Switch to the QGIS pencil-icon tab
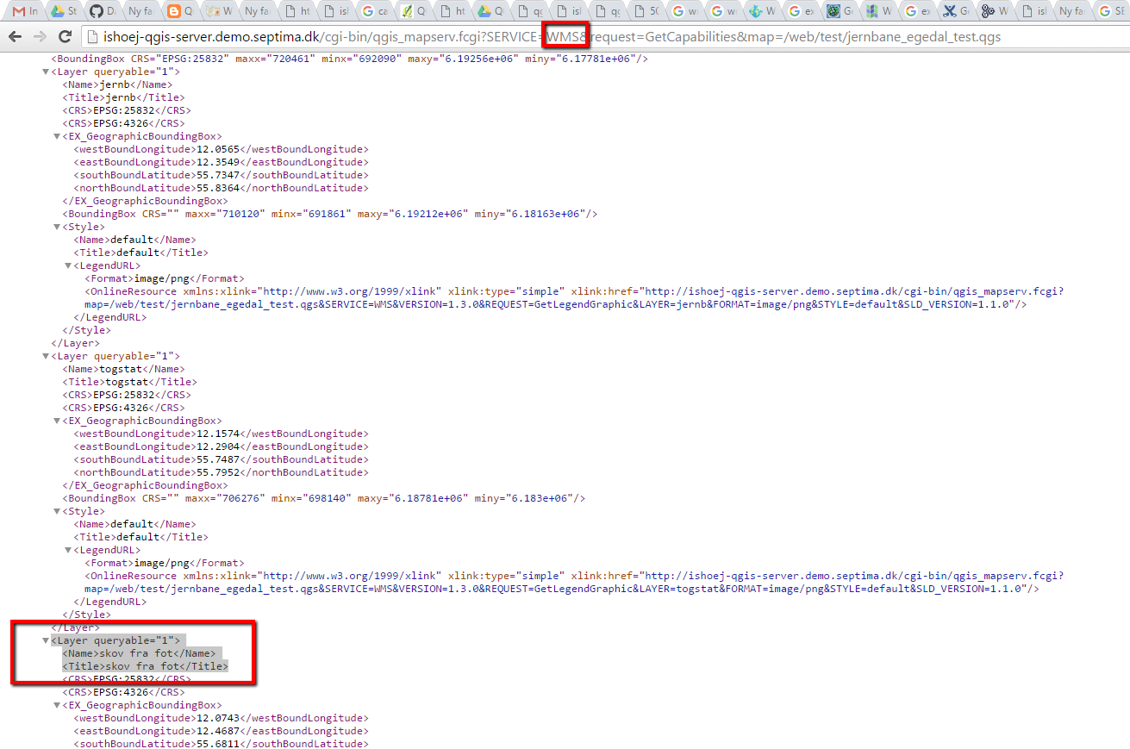This screenshot has width=1130, height=749. 414,11
